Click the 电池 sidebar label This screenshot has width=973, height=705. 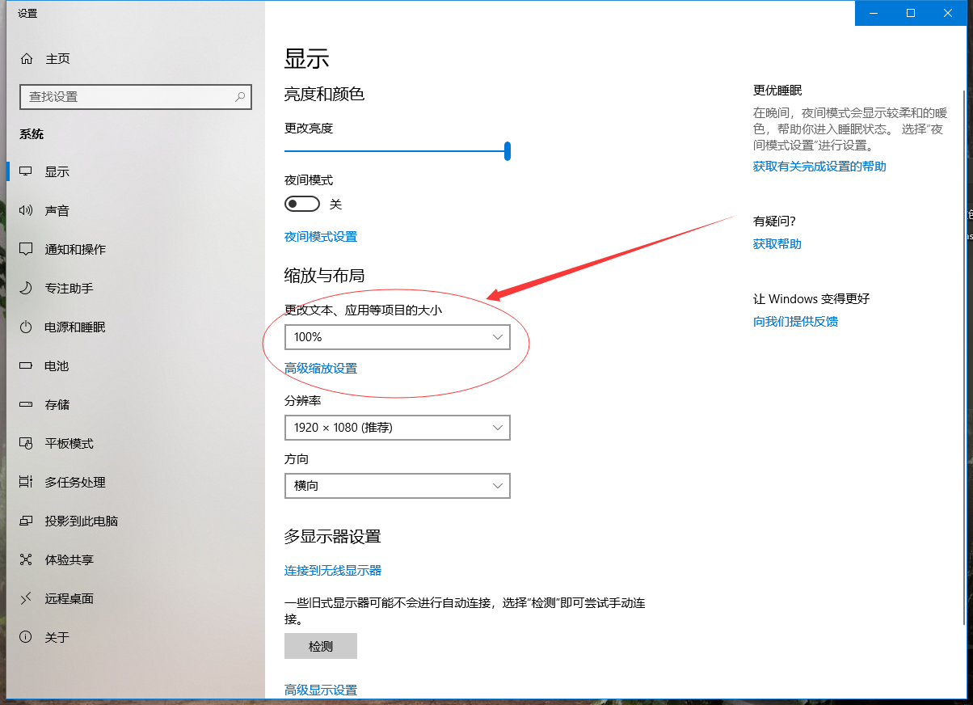(57, 366)
